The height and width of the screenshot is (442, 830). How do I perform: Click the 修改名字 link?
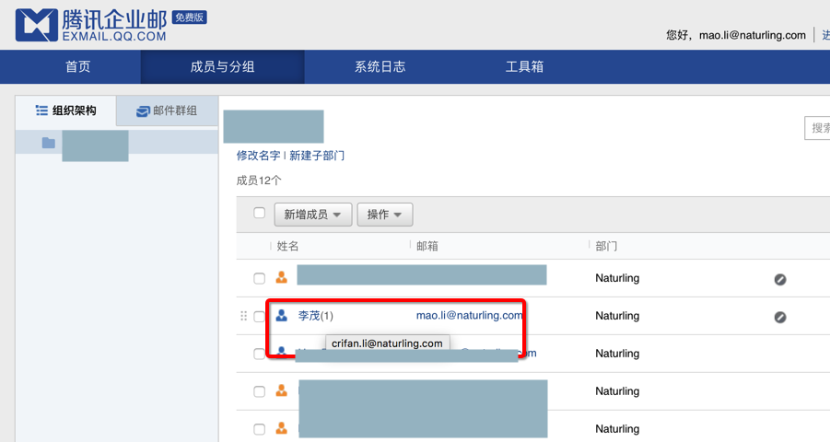258,156
